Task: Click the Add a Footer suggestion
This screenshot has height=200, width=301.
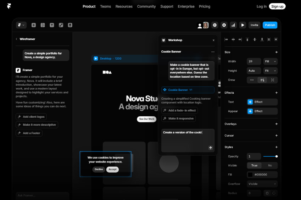Action: click(x=29, y=133)
